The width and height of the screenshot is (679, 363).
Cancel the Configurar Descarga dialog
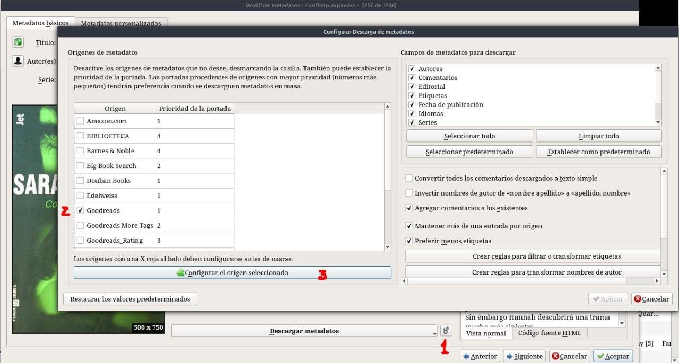[x=651, y=299]
